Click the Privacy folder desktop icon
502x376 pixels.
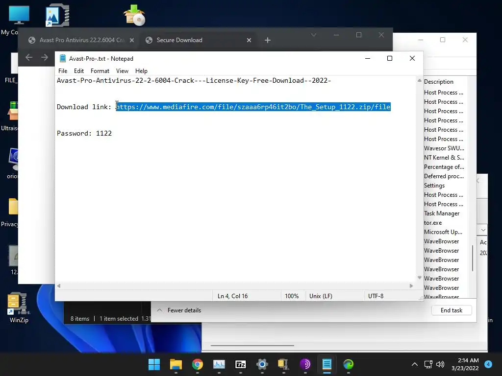[x=14, y=207]
